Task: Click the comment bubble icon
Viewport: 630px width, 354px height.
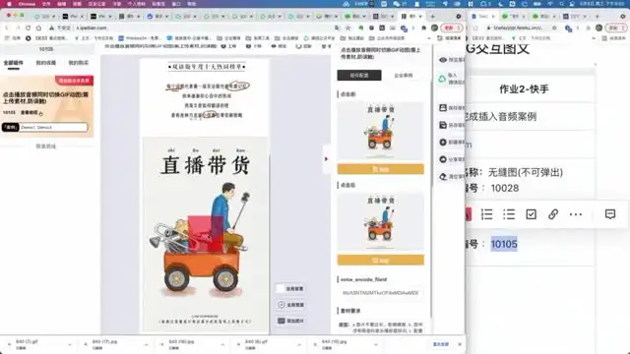Action: 610,214
